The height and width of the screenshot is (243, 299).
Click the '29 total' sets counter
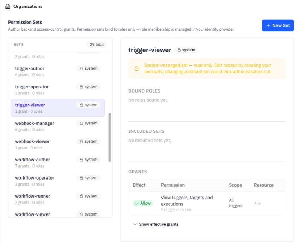[x=97, y=45]
